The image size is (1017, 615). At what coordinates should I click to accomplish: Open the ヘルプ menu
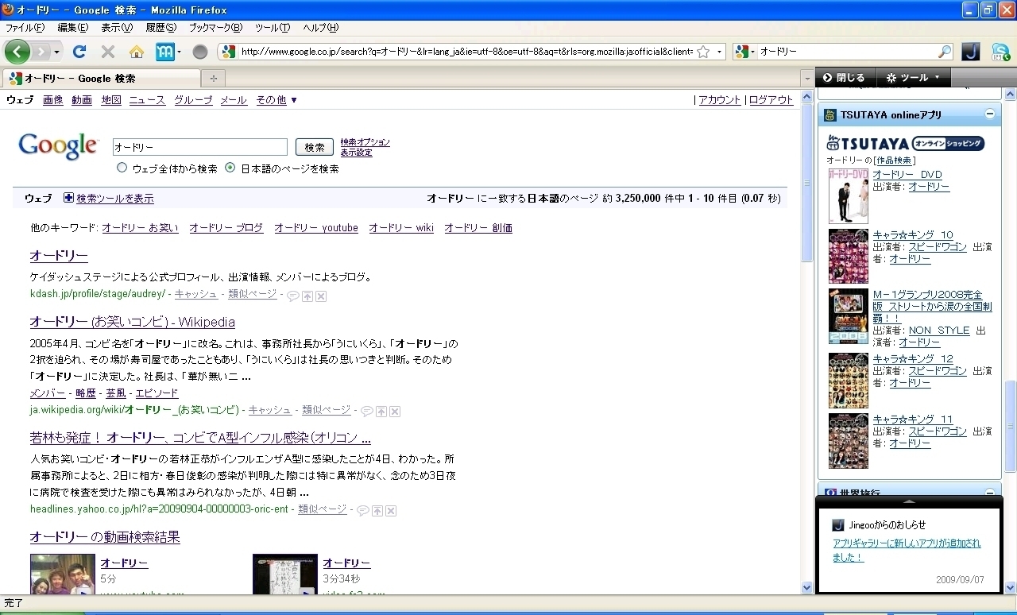click(x=320, y=28)
